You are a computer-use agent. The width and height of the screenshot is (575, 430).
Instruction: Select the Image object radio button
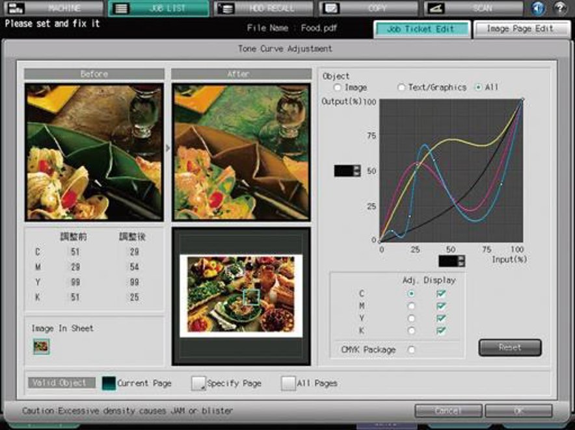coord(337,87)
